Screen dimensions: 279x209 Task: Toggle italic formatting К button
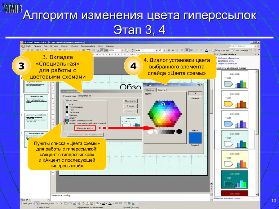pos(173,50)
